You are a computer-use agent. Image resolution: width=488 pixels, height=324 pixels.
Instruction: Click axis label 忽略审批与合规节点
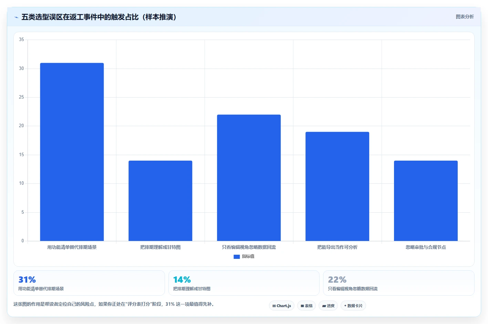(426, 247)
